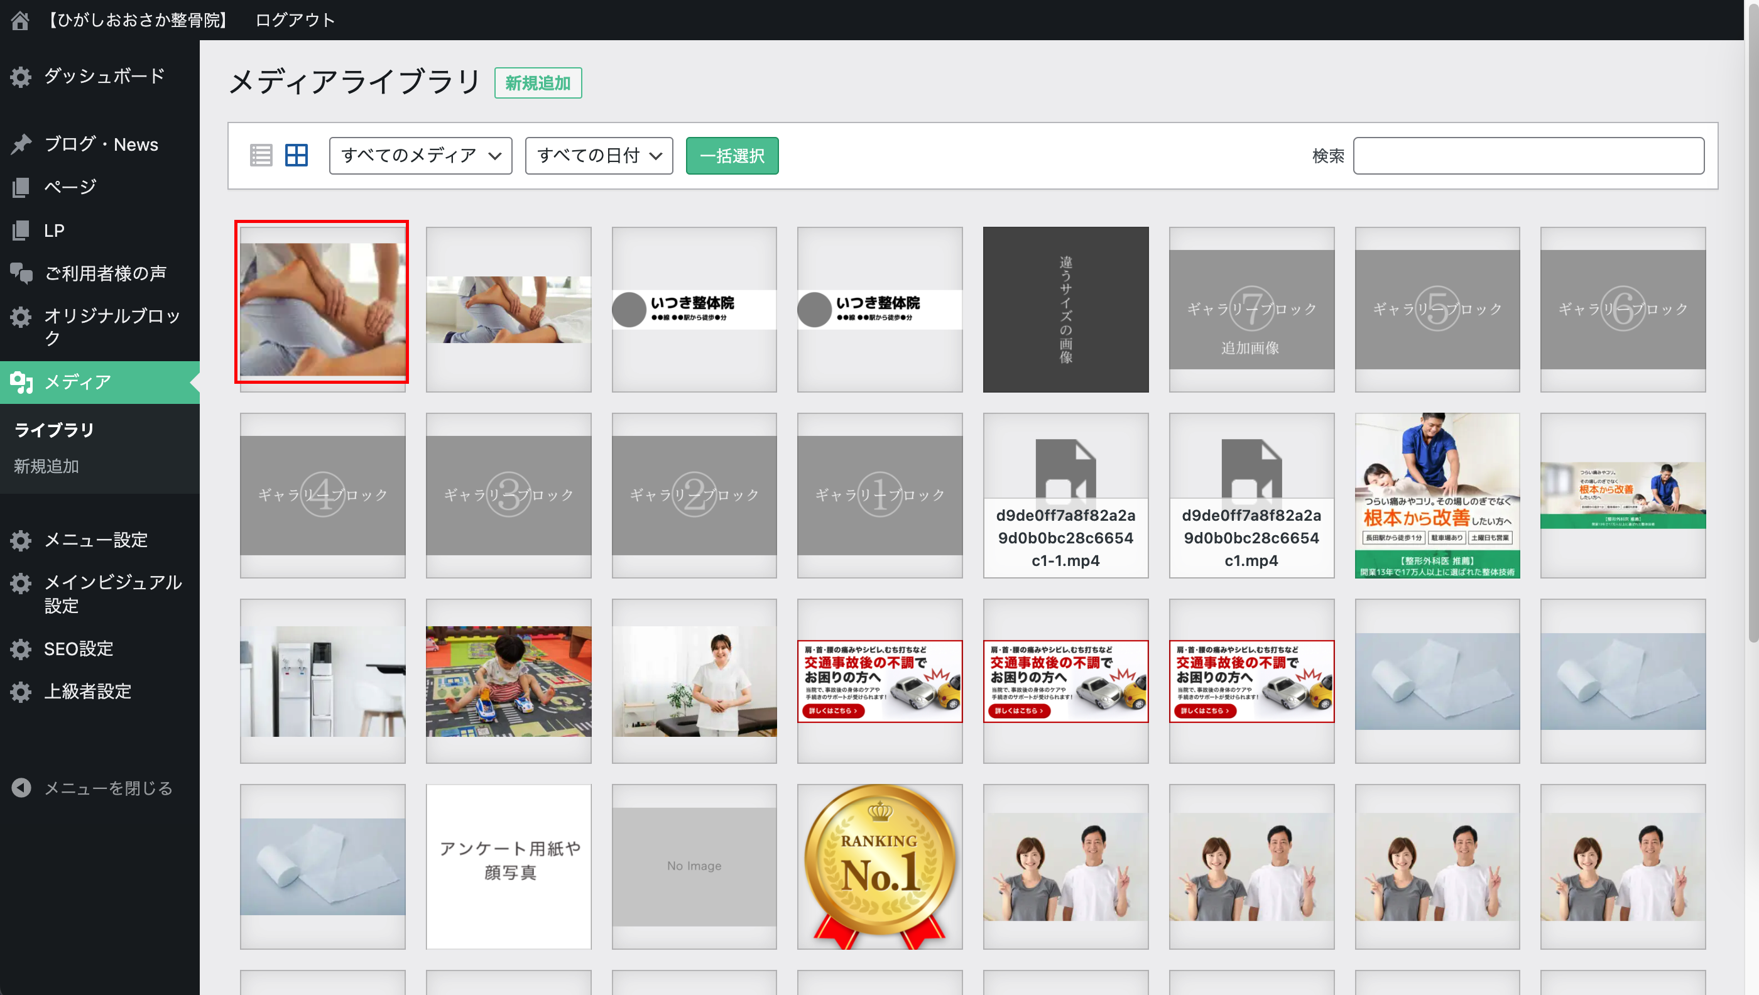Select the RANKING No.1 medal thumbnail
The width and height of the screenshot is (1759, 995).
coord(879,866)
